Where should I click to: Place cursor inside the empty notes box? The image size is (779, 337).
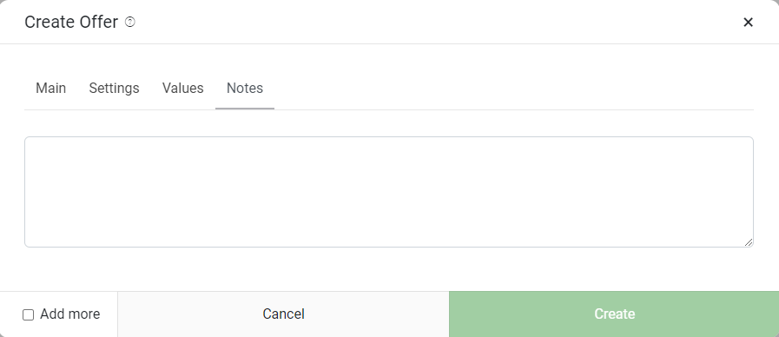tap(389, 192)
